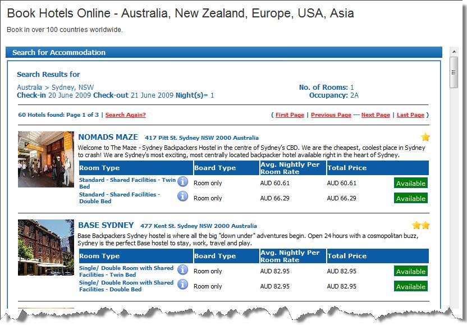Open the BASE SYDNEY hotel title link
Screen dimensions: 467x325
click(x=106, y=225)
